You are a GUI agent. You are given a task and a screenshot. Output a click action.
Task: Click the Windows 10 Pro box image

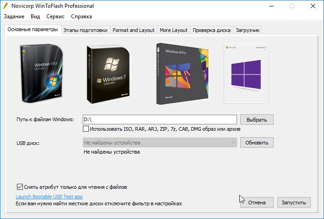[x=246, y=74]
